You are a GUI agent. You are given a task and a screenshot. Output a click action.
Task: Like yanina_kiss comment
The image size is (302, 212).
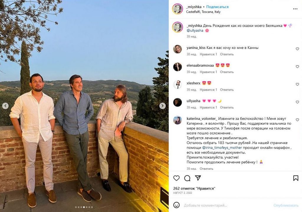297,49
